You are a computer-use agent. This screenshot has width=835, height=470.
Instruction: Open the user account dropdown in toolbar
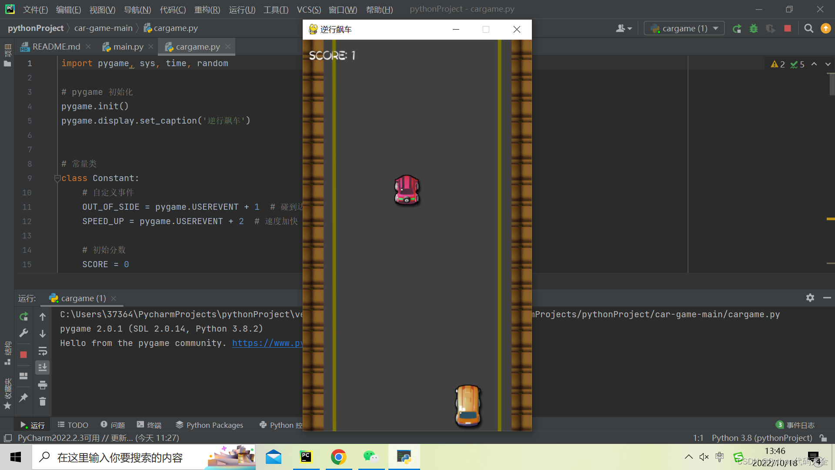(624, 29)
